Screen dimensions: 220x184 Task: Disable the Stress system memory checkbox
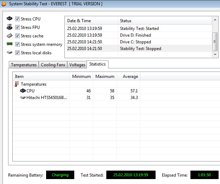[17, 44]
